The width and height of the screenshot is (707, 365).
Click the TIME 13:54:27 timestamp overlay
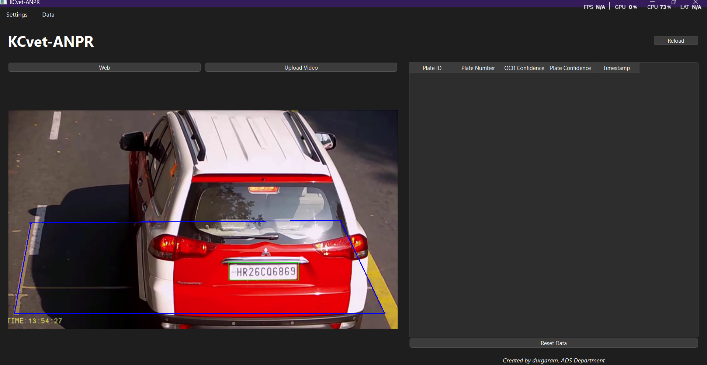point(35,320)
